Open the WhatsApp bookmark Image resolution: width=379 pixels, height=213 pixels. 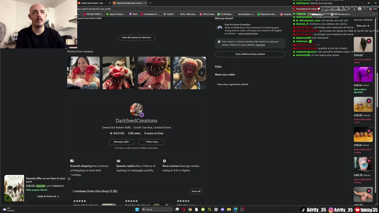click(x=224, y=14)
